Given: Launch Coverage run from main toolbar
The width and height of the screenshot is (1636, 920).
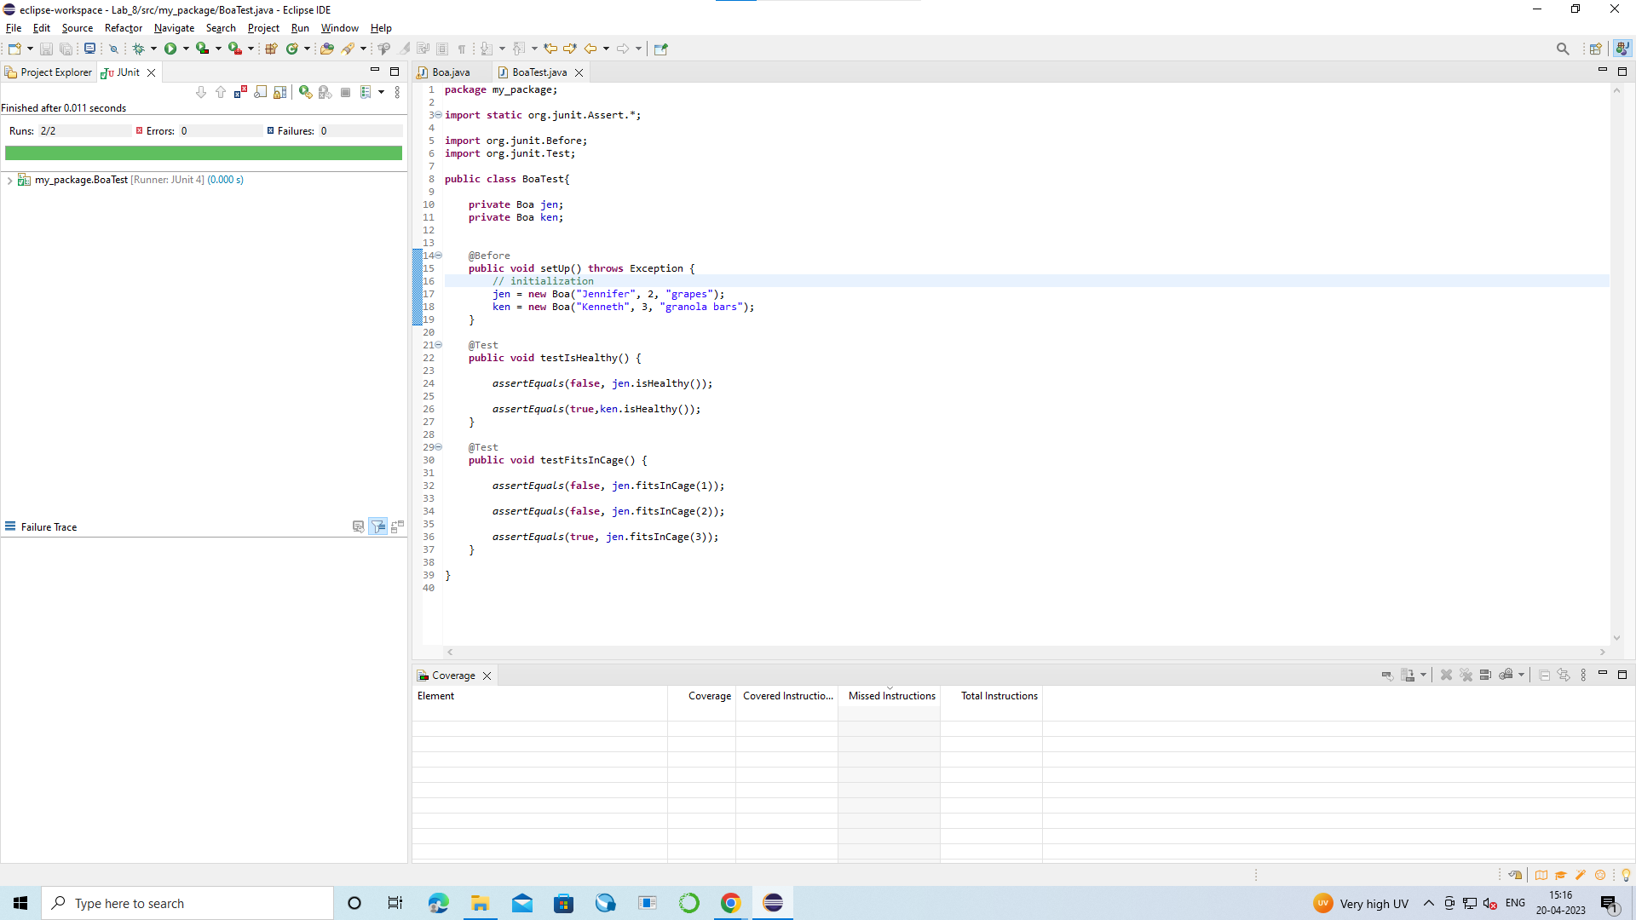Looking at the screenshot, I should click(202, 49).
